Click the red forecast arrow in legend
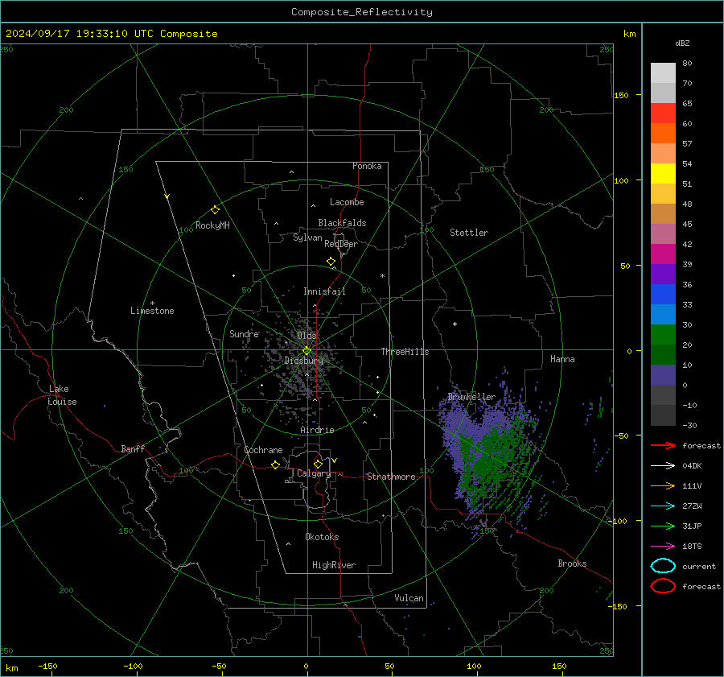 [663, 445]
